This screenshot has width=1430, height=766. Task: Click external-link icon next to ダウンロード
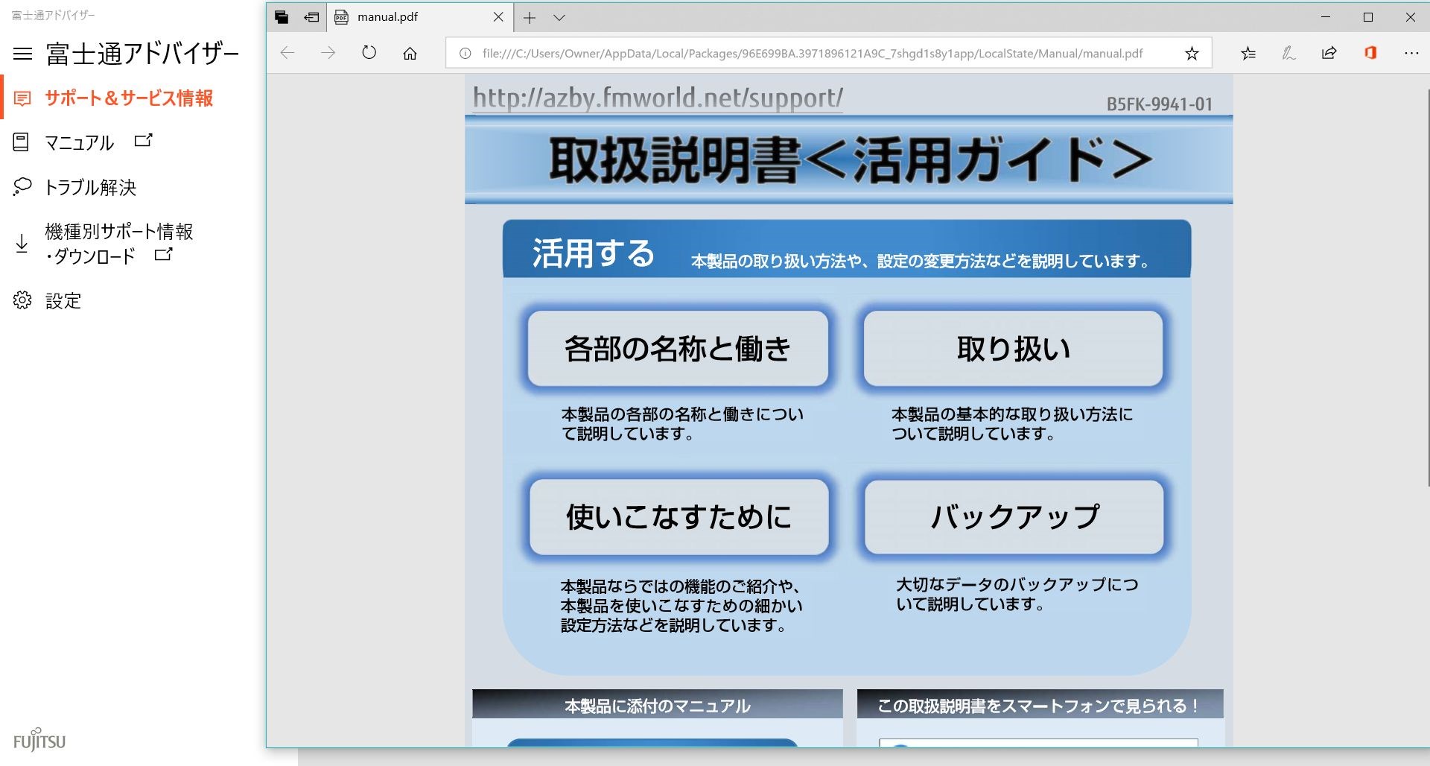click(x=163, y=255)
